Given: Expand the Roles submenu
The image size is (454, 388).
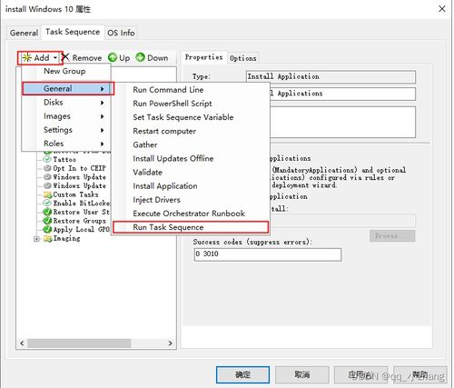Looking at the screenshot, I should point(66,144).
